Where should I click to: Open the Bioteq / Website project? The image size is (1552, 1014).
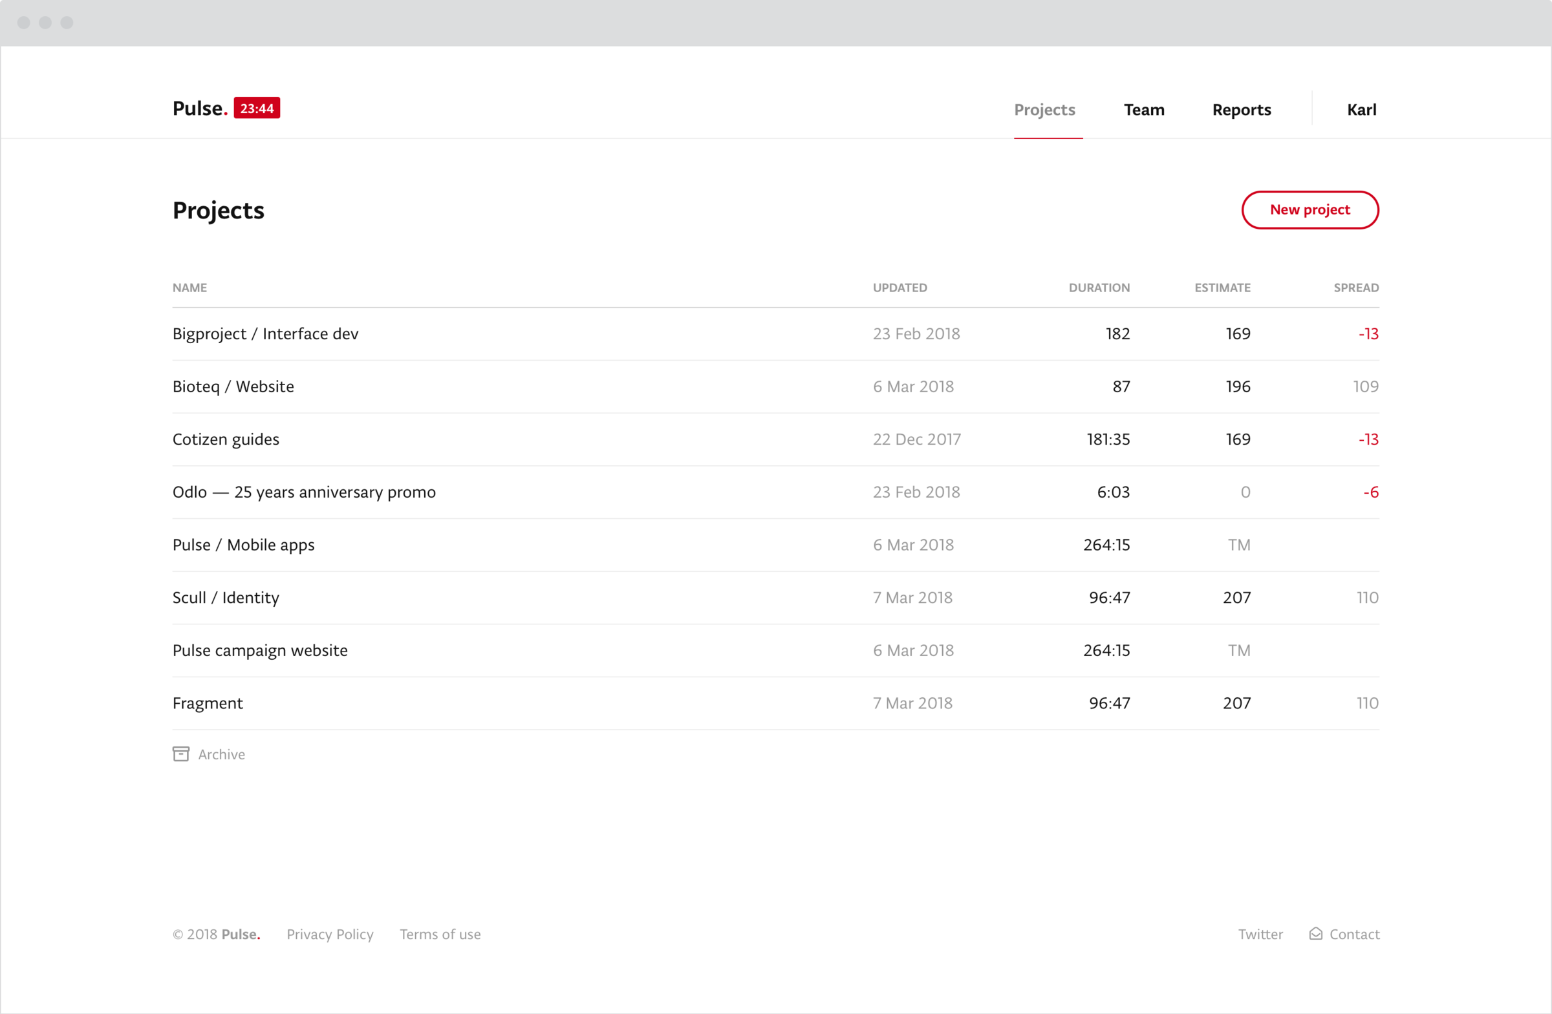[233, 386]
